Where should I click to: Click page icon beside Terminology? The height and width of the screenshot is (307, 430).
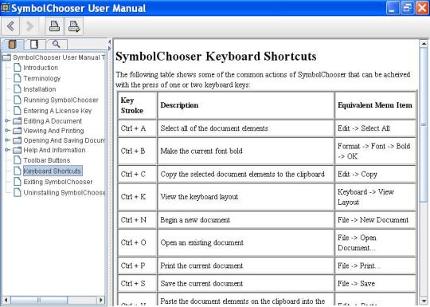[18, 78]
